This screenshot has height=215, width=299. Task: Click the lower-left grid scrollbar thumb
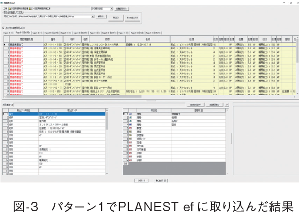[x=107, y=121]
